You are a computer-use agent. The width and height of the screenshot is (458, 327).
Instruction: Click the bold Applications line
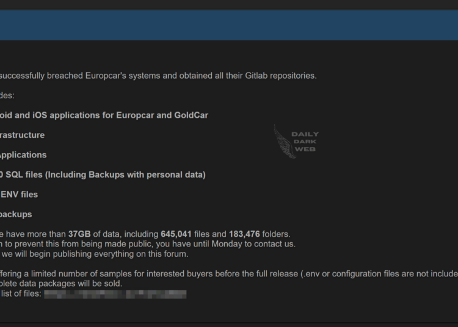pyautogui.click(x=23, y=155)
